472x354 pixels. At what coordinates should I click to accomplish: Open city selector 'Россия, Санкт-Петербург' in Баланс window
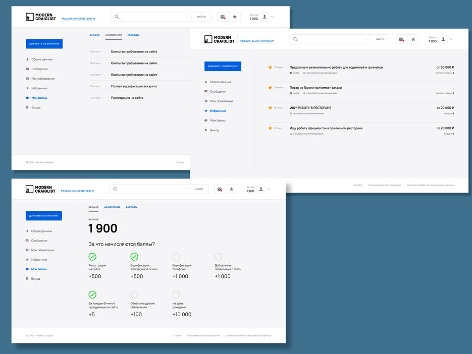pyautogui.click(x=78, y=191)
